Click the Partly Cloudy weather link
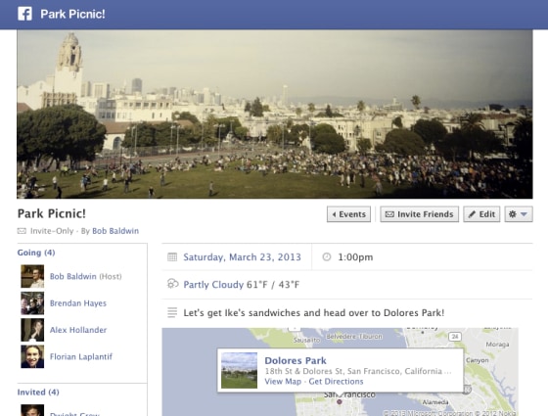 213,285
